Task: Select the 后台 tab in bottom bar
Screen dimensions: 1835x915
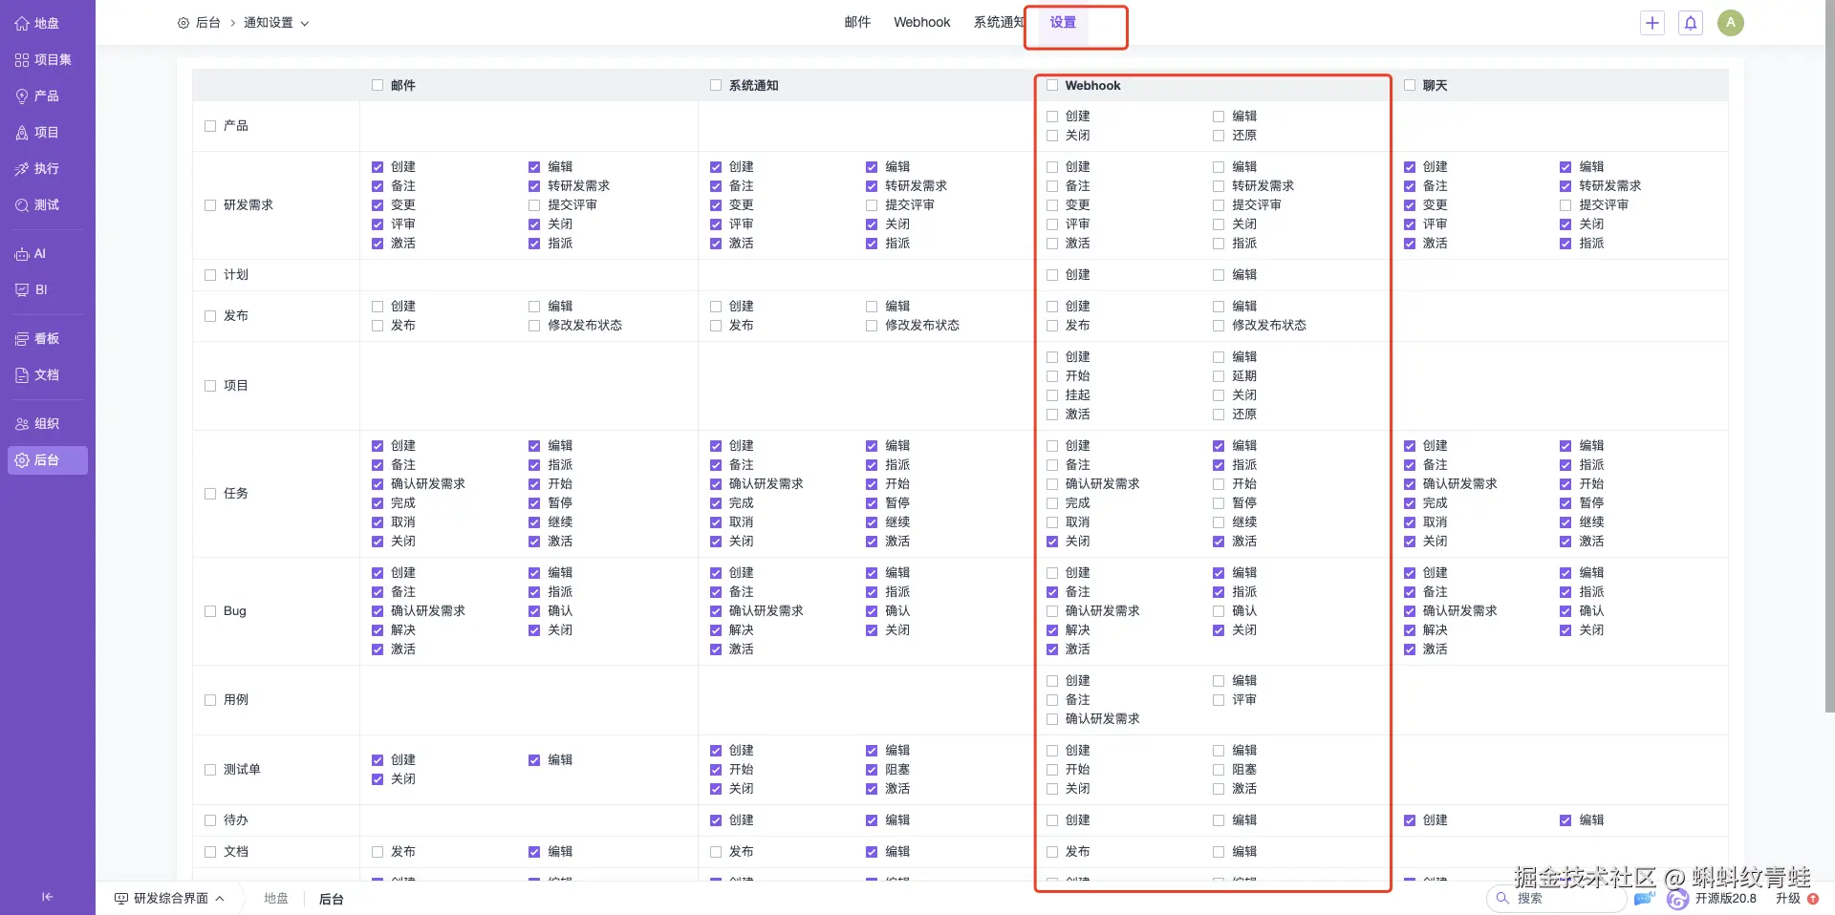Action: (x=331, y=899)
